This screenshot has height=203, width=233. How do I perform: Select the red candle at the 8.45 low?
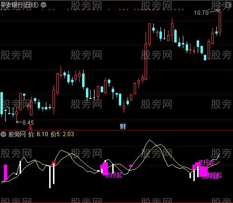pos(16,114)
